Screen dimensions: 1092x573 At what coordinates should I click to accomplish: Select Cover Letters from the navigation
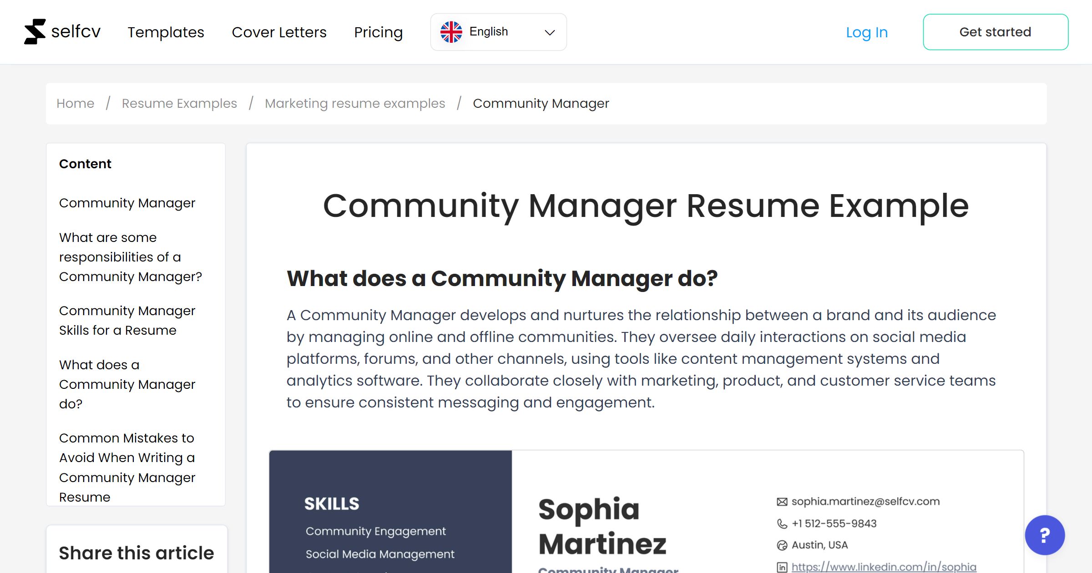click(279, 32)
